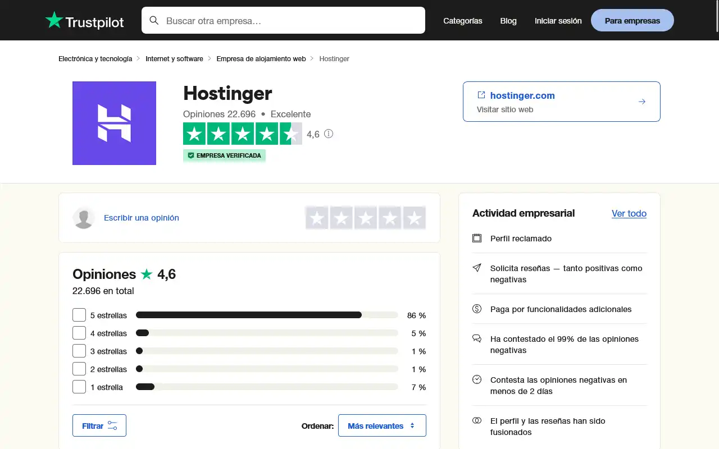Click the Perfil reclamado text
This screenshot has height=449, width=719.
click(521, 239)
